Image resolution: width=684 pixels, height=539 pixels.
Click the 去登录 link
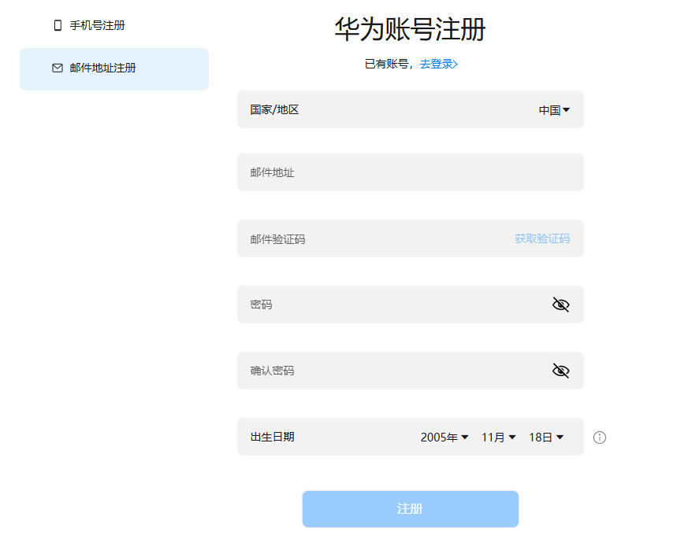pyautogui.click(x=438, y=64)
